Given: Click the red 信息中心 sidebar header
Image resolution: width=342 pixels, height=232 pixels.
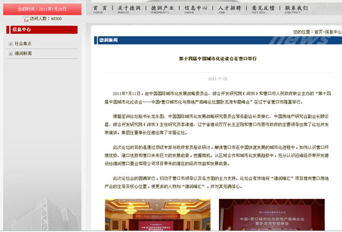Looking at the screenshot, I should point(43,29).
